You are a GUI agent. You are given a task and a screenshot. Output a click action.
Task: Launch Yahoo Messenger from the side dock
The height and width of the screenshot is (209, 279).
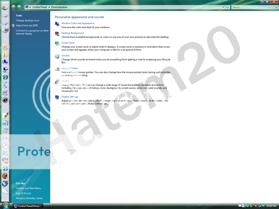5,161
